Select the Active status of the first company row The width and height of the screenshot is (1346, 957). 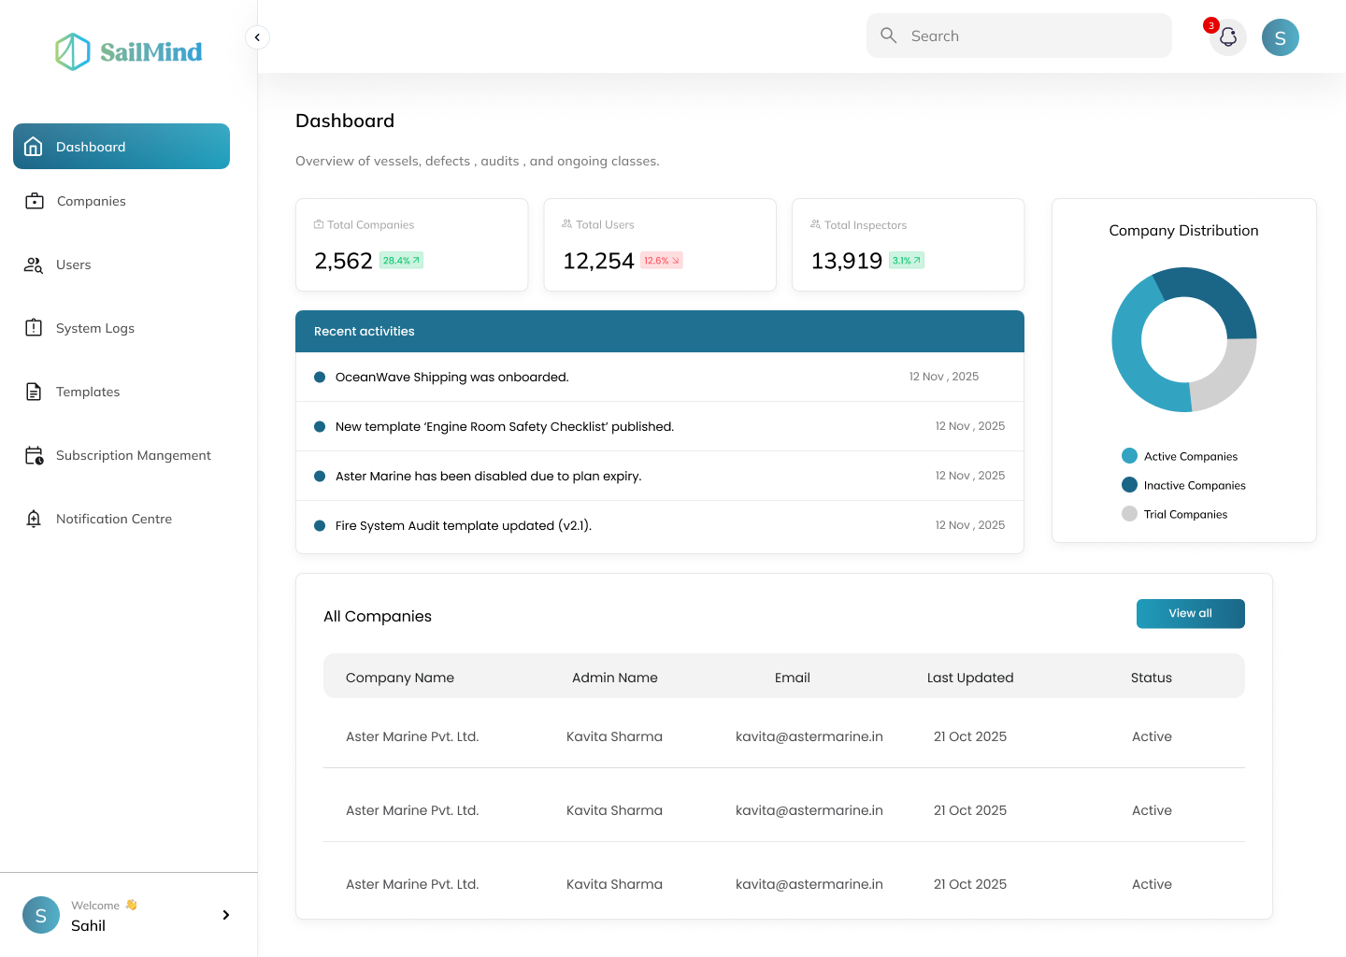coord(1152,736)
